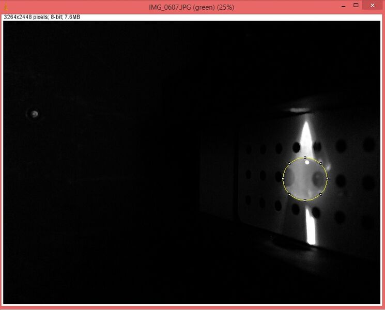
Task: Click the lower-left handle of the oval selection
Action: (x=289, y=194)
